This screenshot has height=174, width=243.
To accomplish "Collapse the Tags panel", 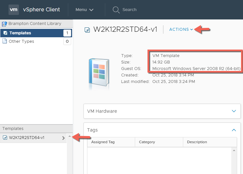I will point(234,130).
